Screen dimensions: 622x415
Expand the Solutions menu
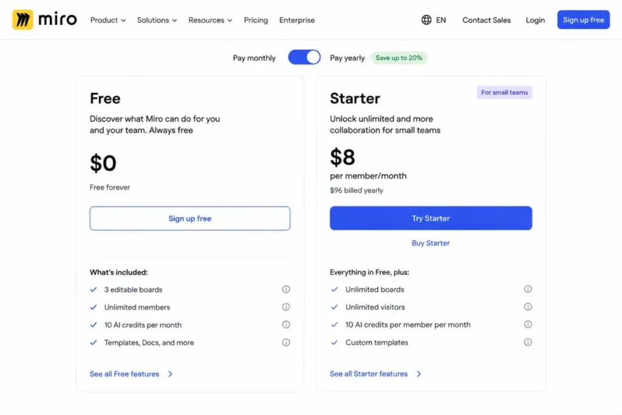[x=157, y=20]
